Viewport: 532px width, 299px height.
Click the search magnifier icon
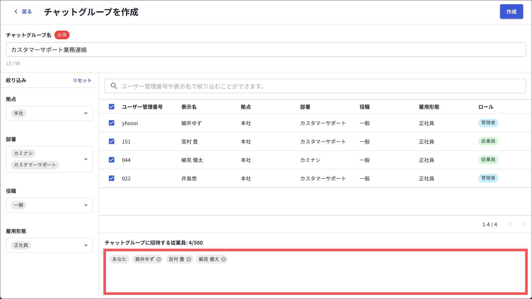click(x=114, y=86)
